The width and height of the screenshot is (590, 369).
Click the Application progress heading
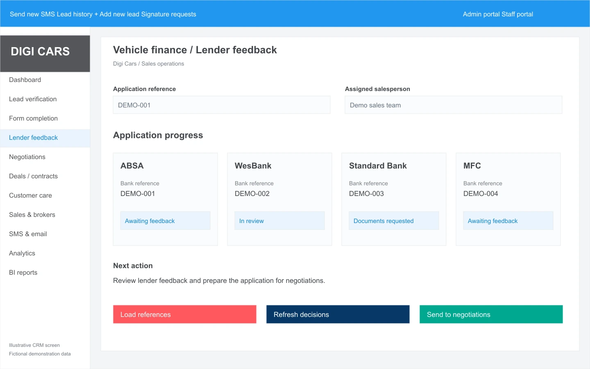click(x=158, y=135)
